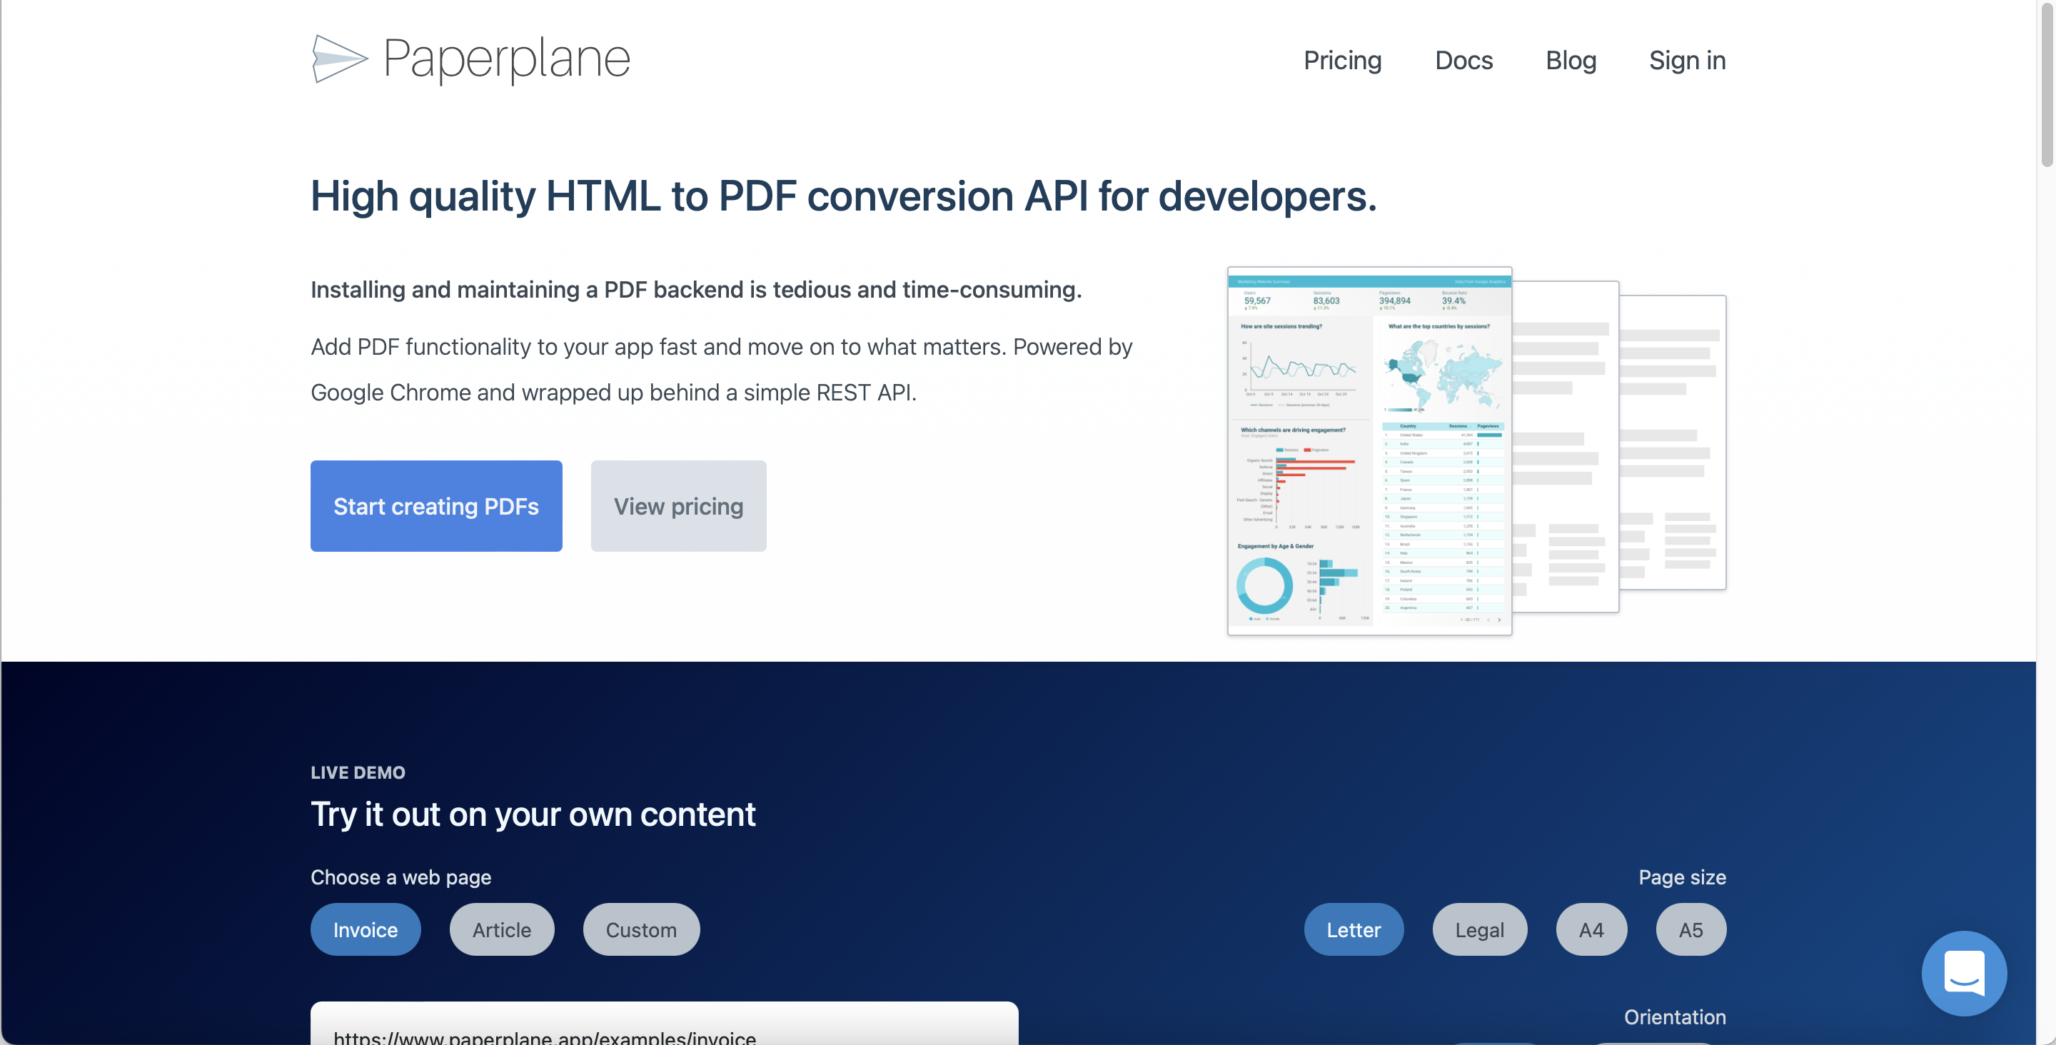Select the Custom web page option
The width and height of the screenshot is (2056, 1045).
point(641,929)
